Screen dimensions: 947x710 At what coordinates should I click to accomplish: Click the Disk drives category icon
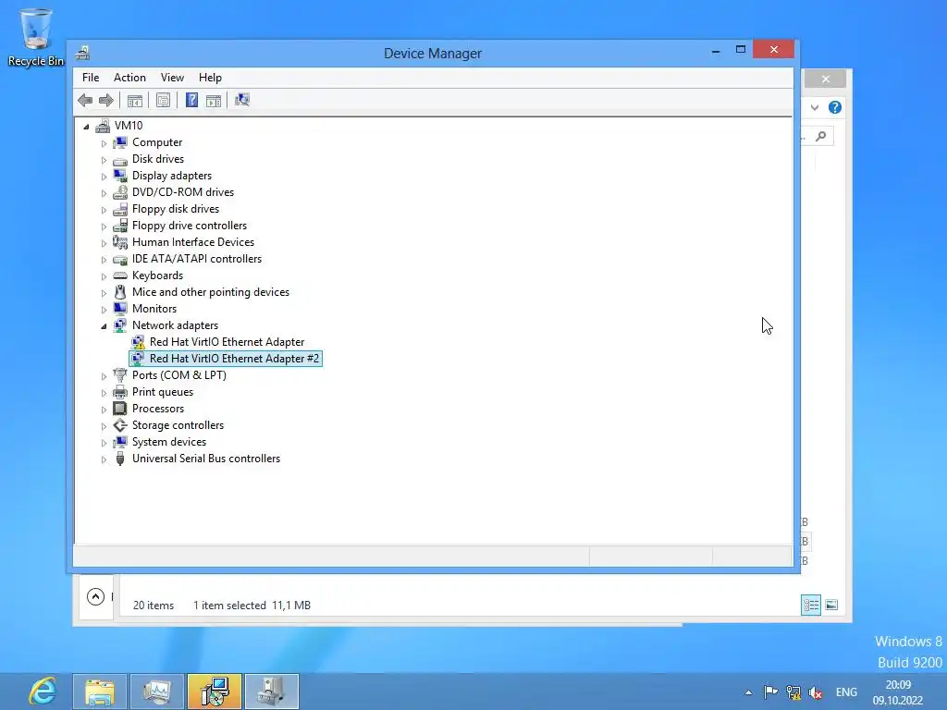[x=120, y=159]
